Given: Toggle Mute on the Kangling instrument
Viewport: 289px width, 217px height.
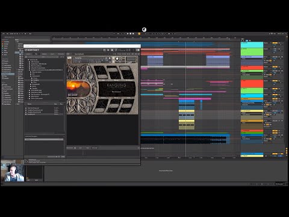Looking at the screenshot, I should click(113, 62).
